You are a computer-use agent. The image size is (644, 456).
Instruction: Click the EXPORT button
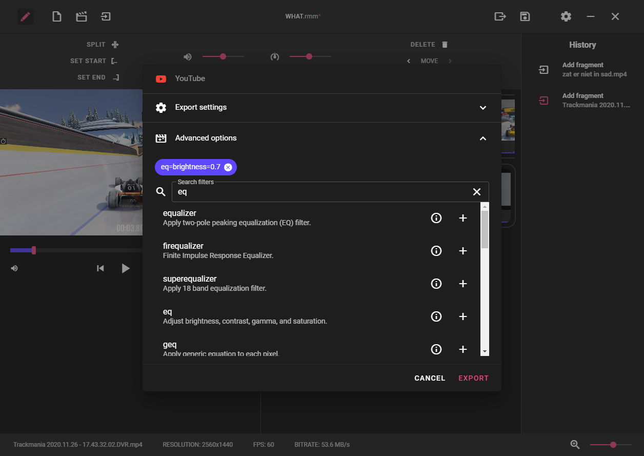point(473,378)
